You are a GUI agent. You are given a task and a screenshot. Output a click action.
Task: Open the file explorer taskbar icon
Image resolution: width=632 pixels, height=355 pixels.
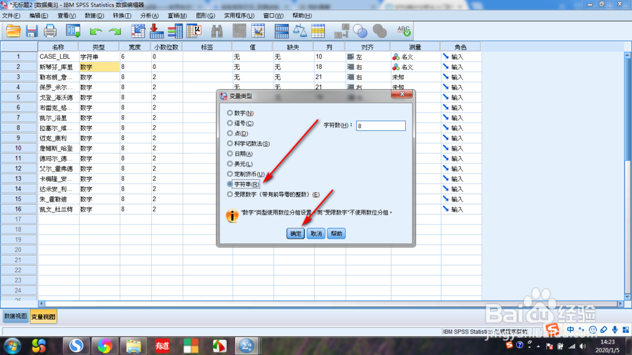(x=133, y=346)
